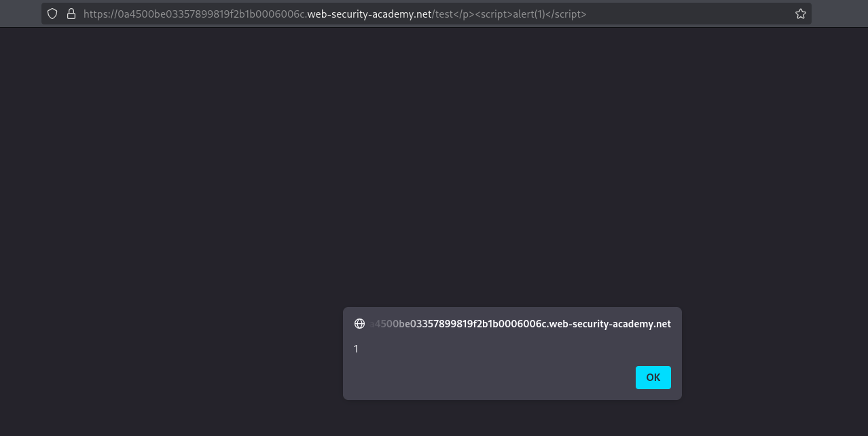
Task: Click the tracking protection shield icon
Action: (x=52, y=14)
